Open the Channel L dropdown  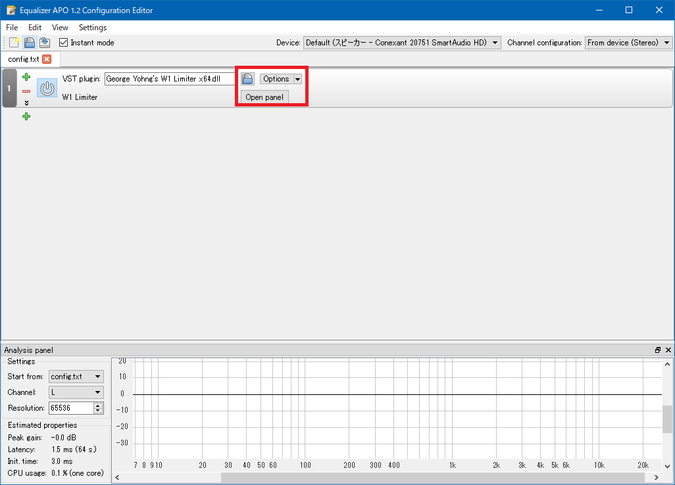pyautogui.click(x=76, y=392)
